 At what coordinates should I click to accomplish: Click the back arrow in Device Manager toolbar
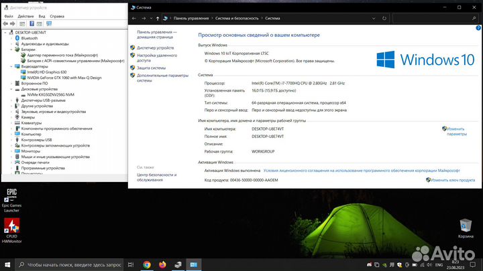pyautogui.click(x=5, y=23)
